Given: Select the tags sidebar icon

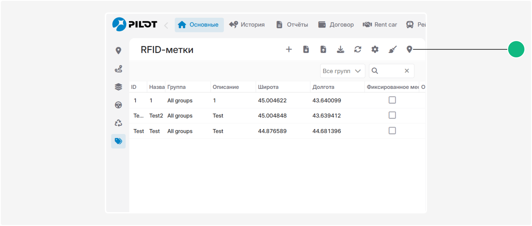Looking at the screenshot, I should click(118, 141).
